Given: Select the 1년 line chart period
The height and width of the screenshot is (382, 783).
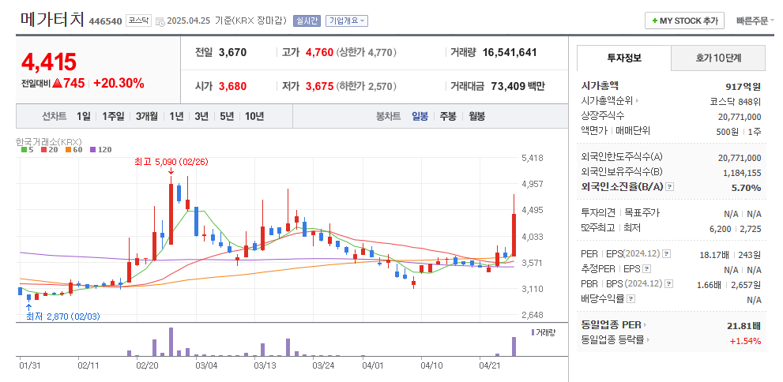Looking at the screenshot, I should 176,116.
